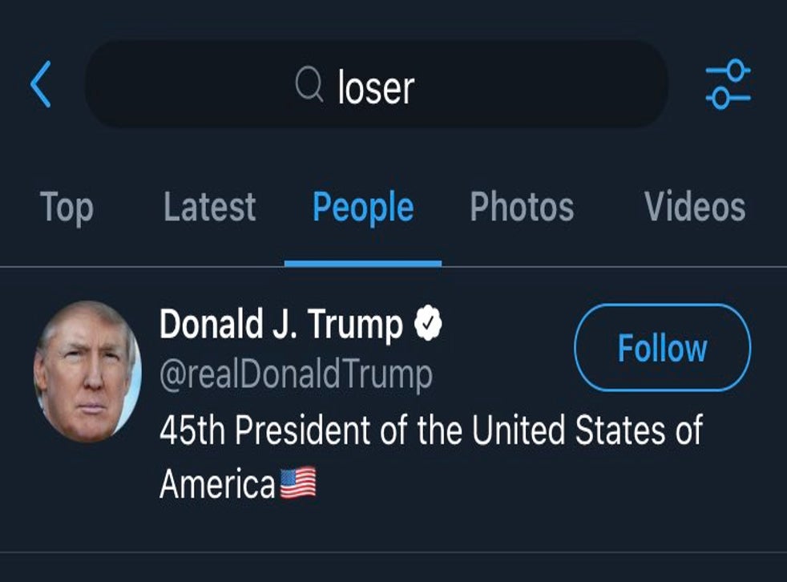Open the circular profile avatar of the result
The image size is (787, 582).
click(87, 372)
